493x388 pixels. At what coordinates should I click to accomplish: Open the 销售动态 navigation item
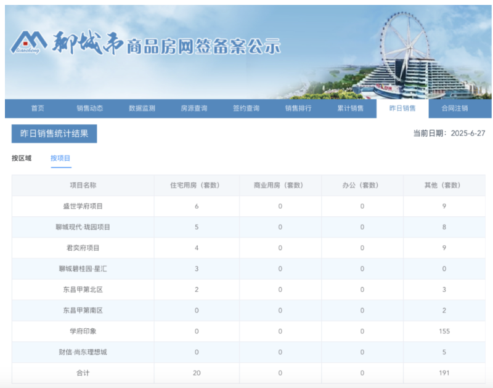point(89,108)
